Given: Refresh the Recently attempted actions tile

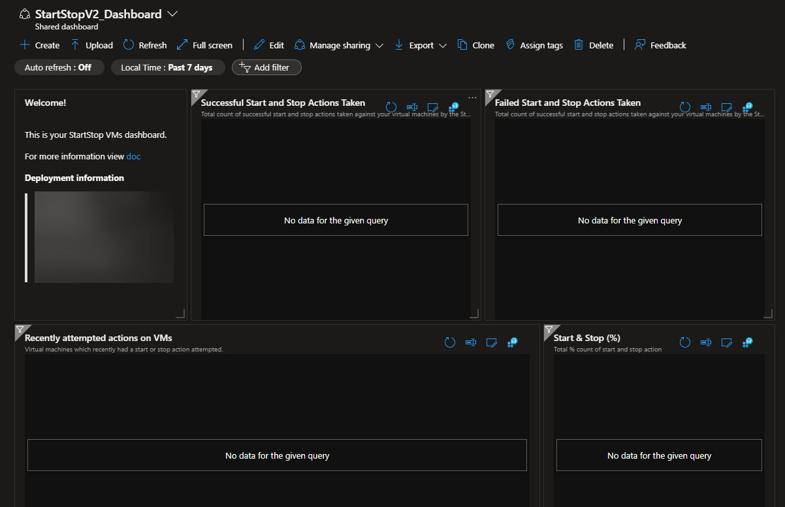Looking at the screenshot, I should coord(449,342).
